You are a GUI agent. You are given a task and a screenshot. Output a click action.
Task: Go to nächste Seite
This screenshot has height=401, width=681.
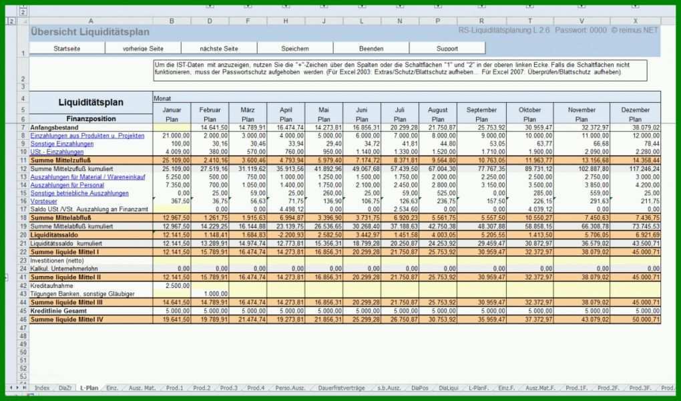(219, 48)
